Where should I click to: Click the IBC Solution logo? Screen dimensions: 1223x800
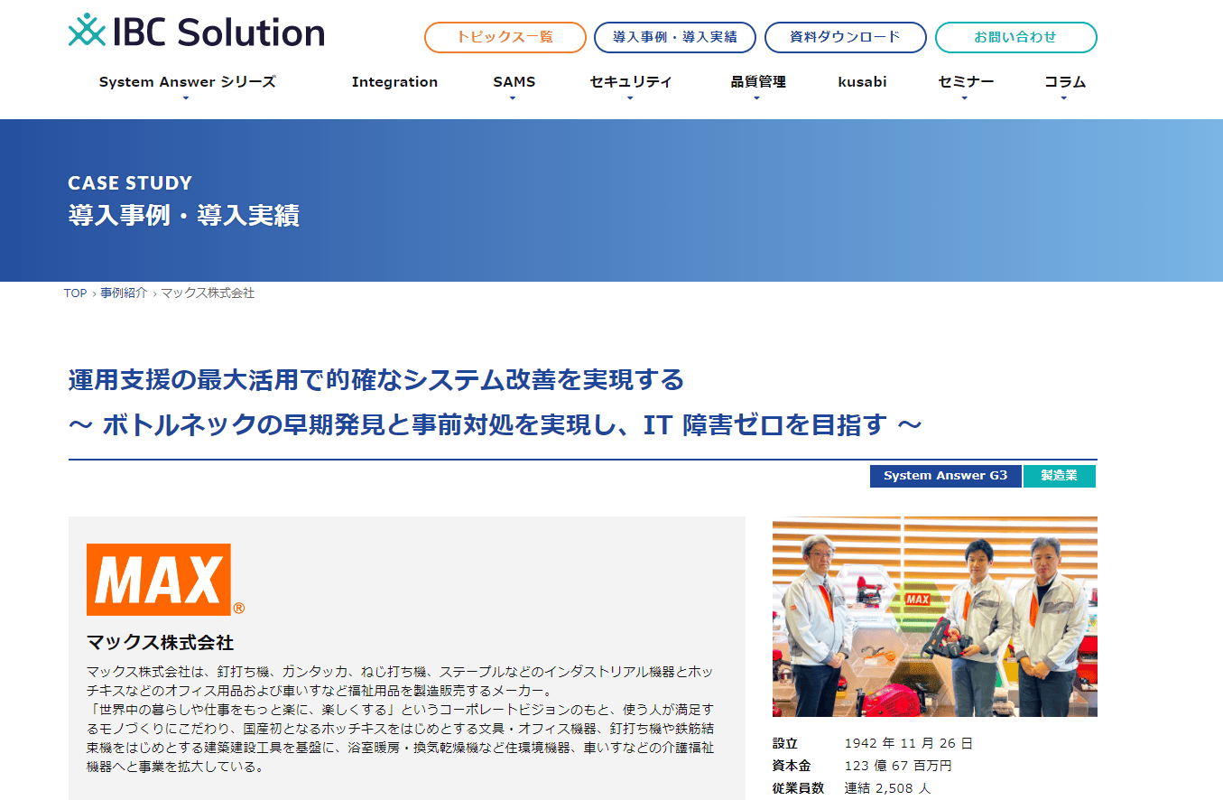[x=196, y=33]
